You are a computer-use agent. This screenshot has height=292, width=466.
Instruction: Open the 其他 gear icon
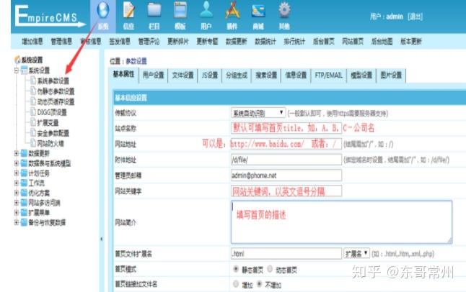coord(284,10)
